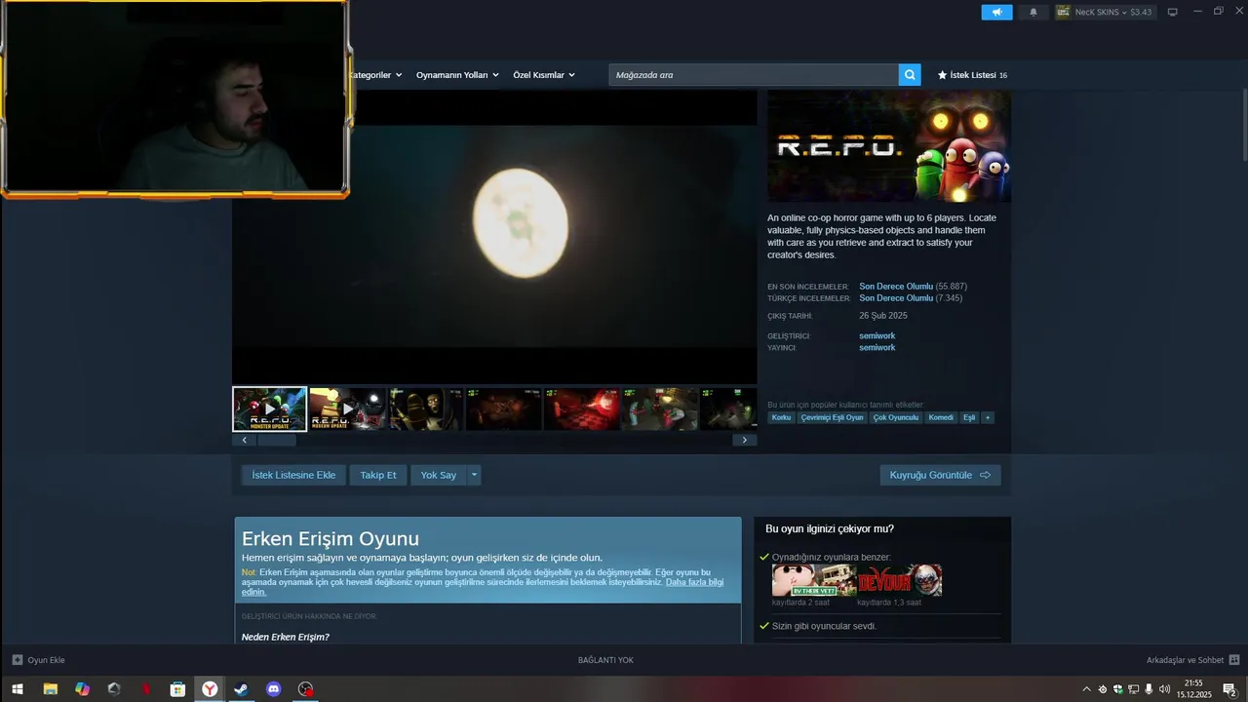Open the notifications bell

click(1033, 12)
